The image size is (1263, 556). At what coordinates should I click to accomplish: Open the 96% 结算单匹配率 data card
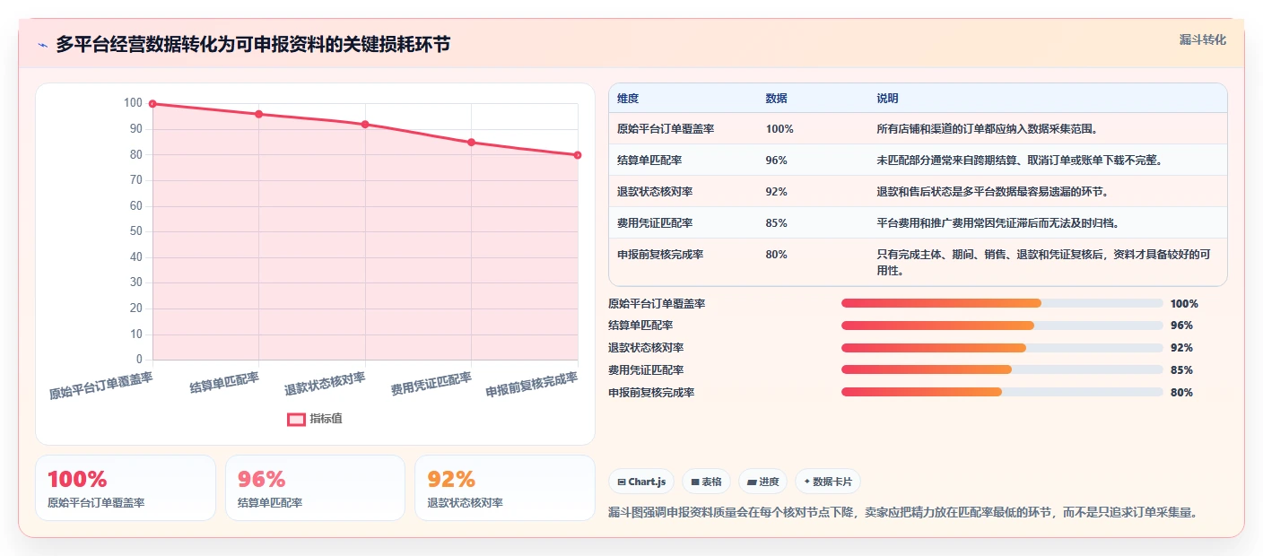(x=316, y=488)
